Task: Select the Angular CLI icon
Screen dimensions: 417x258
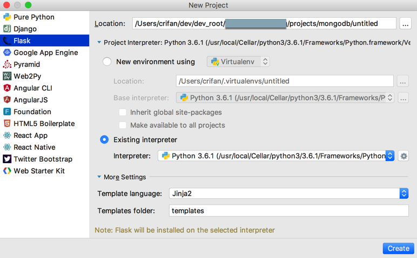Action: 7,88
